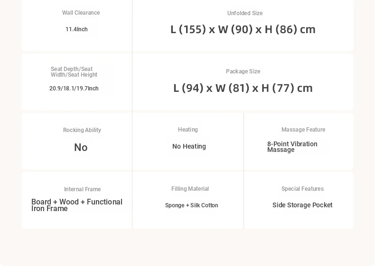Select the Rocking Ability 'No' value
Viewport: 375px width, 266px height.
tap(81, 147)
